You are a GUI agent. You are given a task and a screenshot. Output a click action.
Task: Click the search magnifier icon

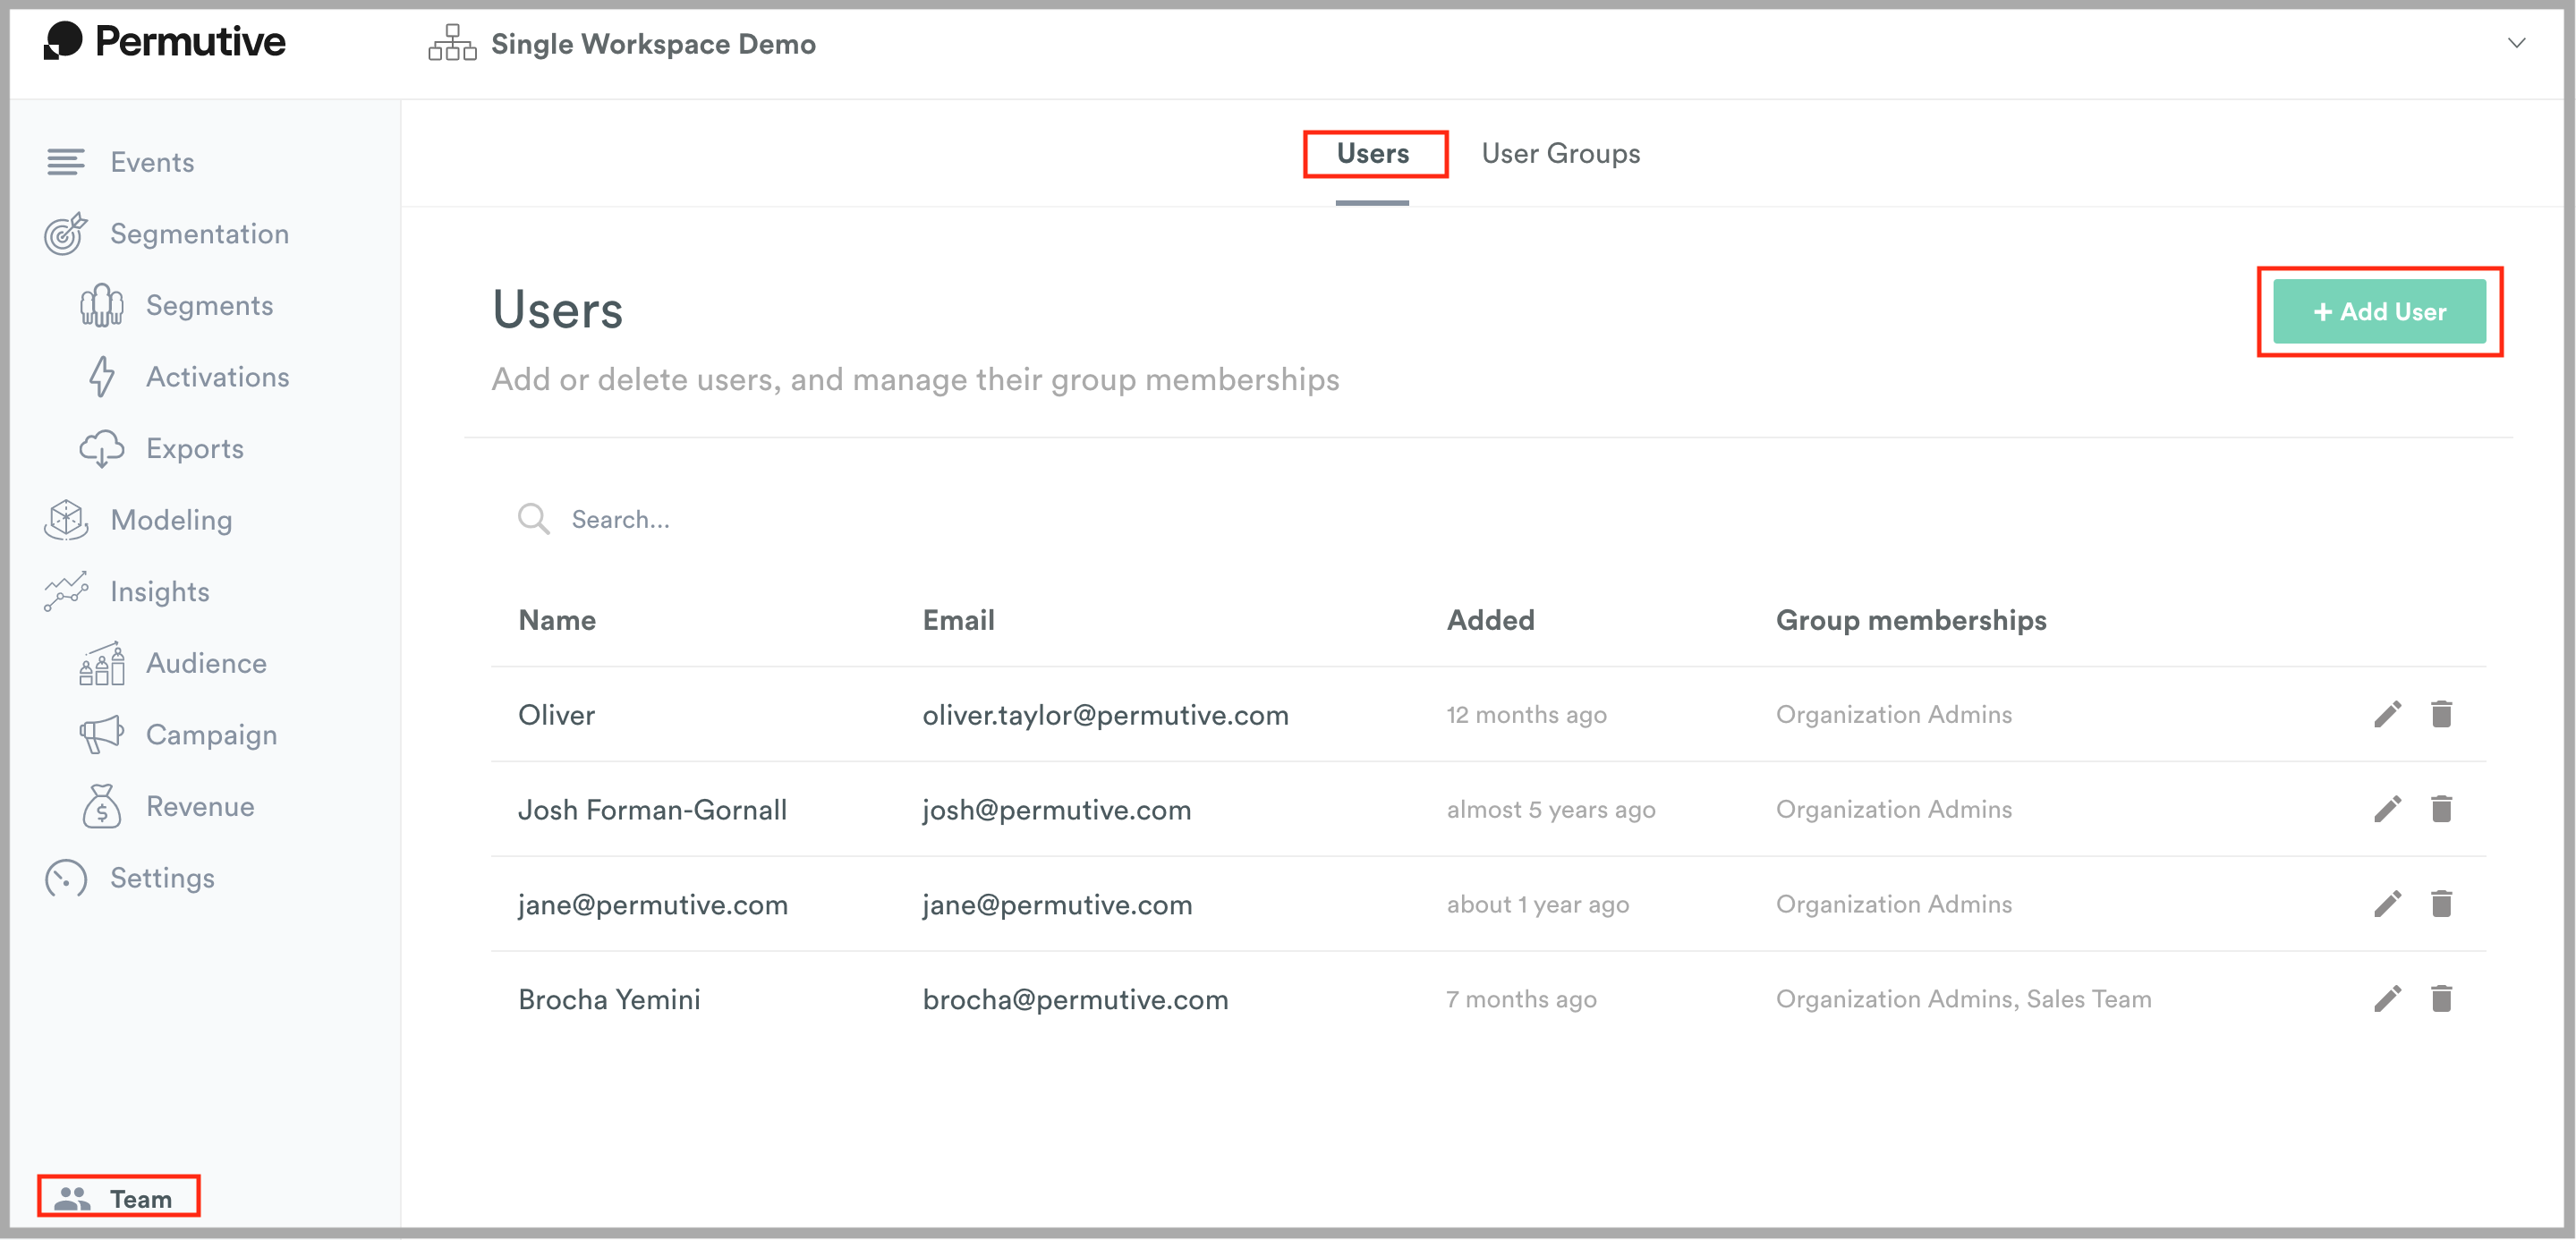pos(533,519)
